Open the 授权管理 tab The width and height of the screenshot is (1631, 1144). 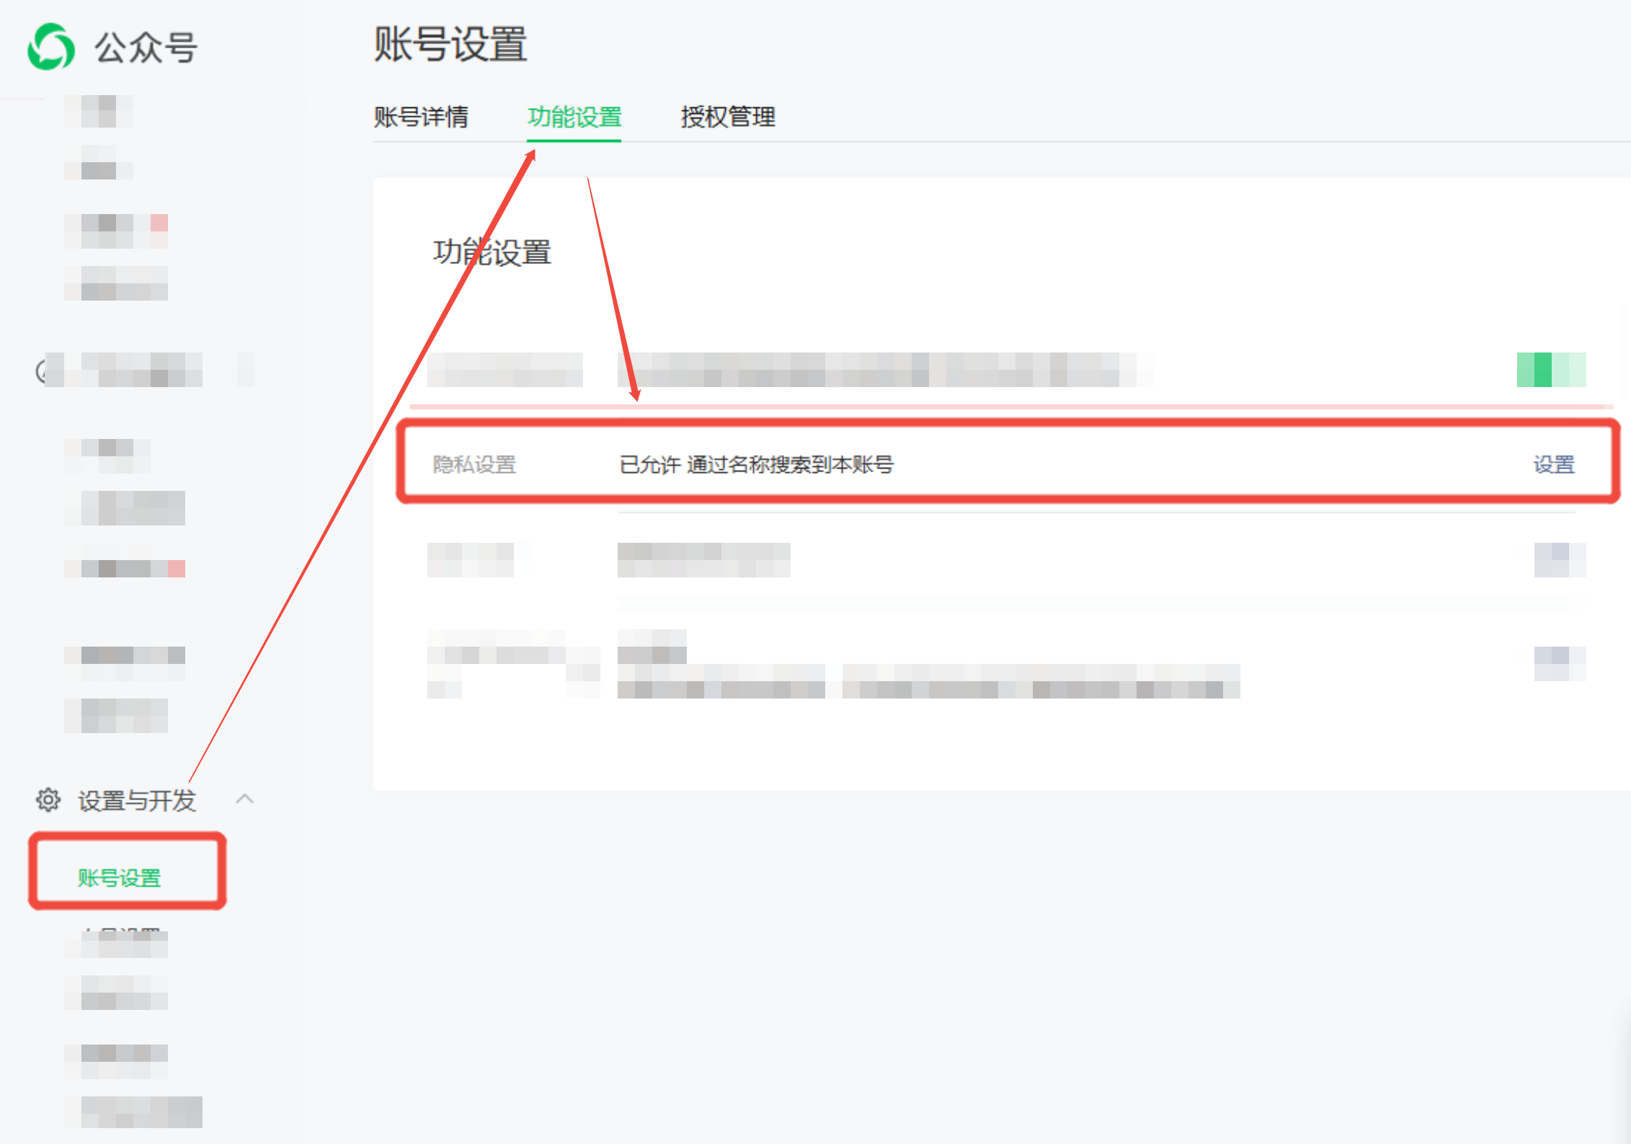tap(728, 117)
